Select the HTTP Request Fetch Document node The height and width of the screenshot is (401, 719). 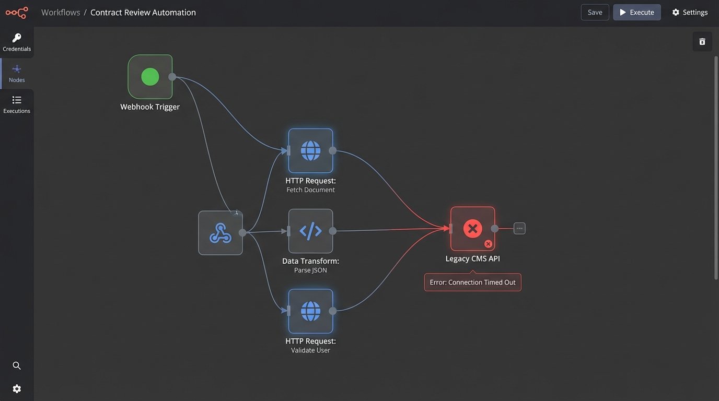(x=310, y=151)
